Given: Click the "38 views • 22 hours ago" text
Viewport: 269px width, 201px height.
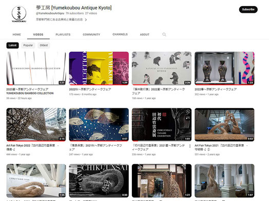Looking at the screenshot, I should pos(19,98).
